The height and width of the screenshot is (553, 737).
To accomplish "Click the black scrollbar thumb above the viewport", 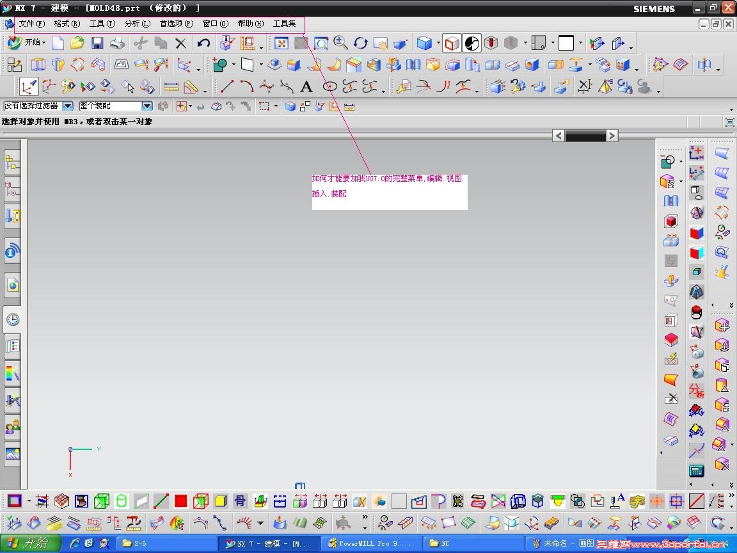I will pos(585,136).
